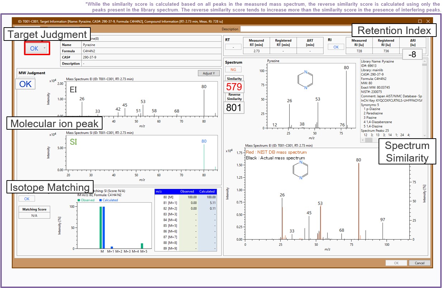Maximize the compound information window

click(x=420, y=21)
